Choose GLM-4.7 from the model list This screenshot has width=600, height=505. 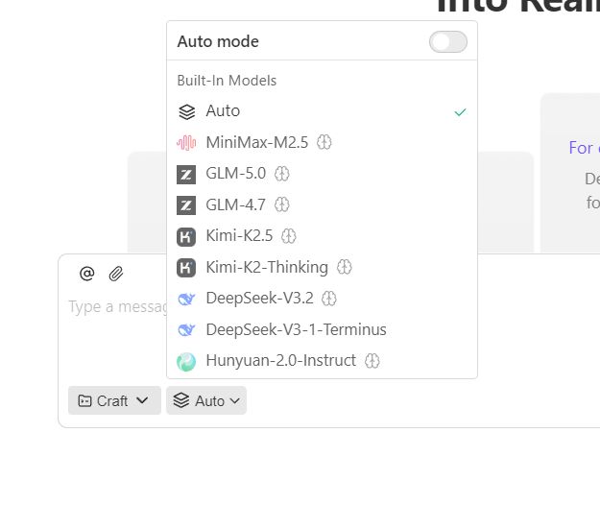click(322, 204)
